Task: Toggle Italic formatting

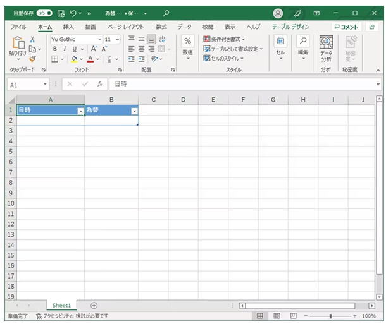Action: (65, 49)
